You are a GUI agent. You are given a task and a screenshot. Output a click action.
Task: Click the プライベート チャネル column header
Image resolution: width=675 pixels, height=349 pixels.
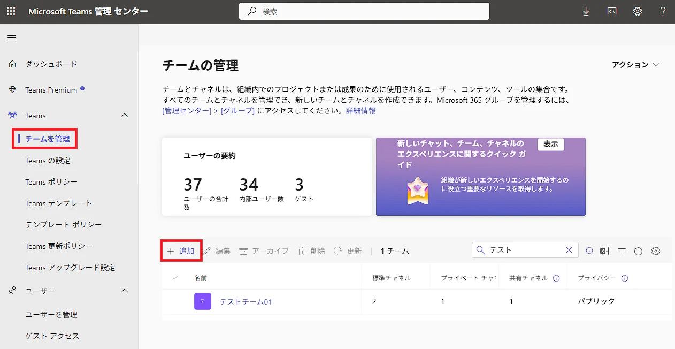click(x=468, y=278)
